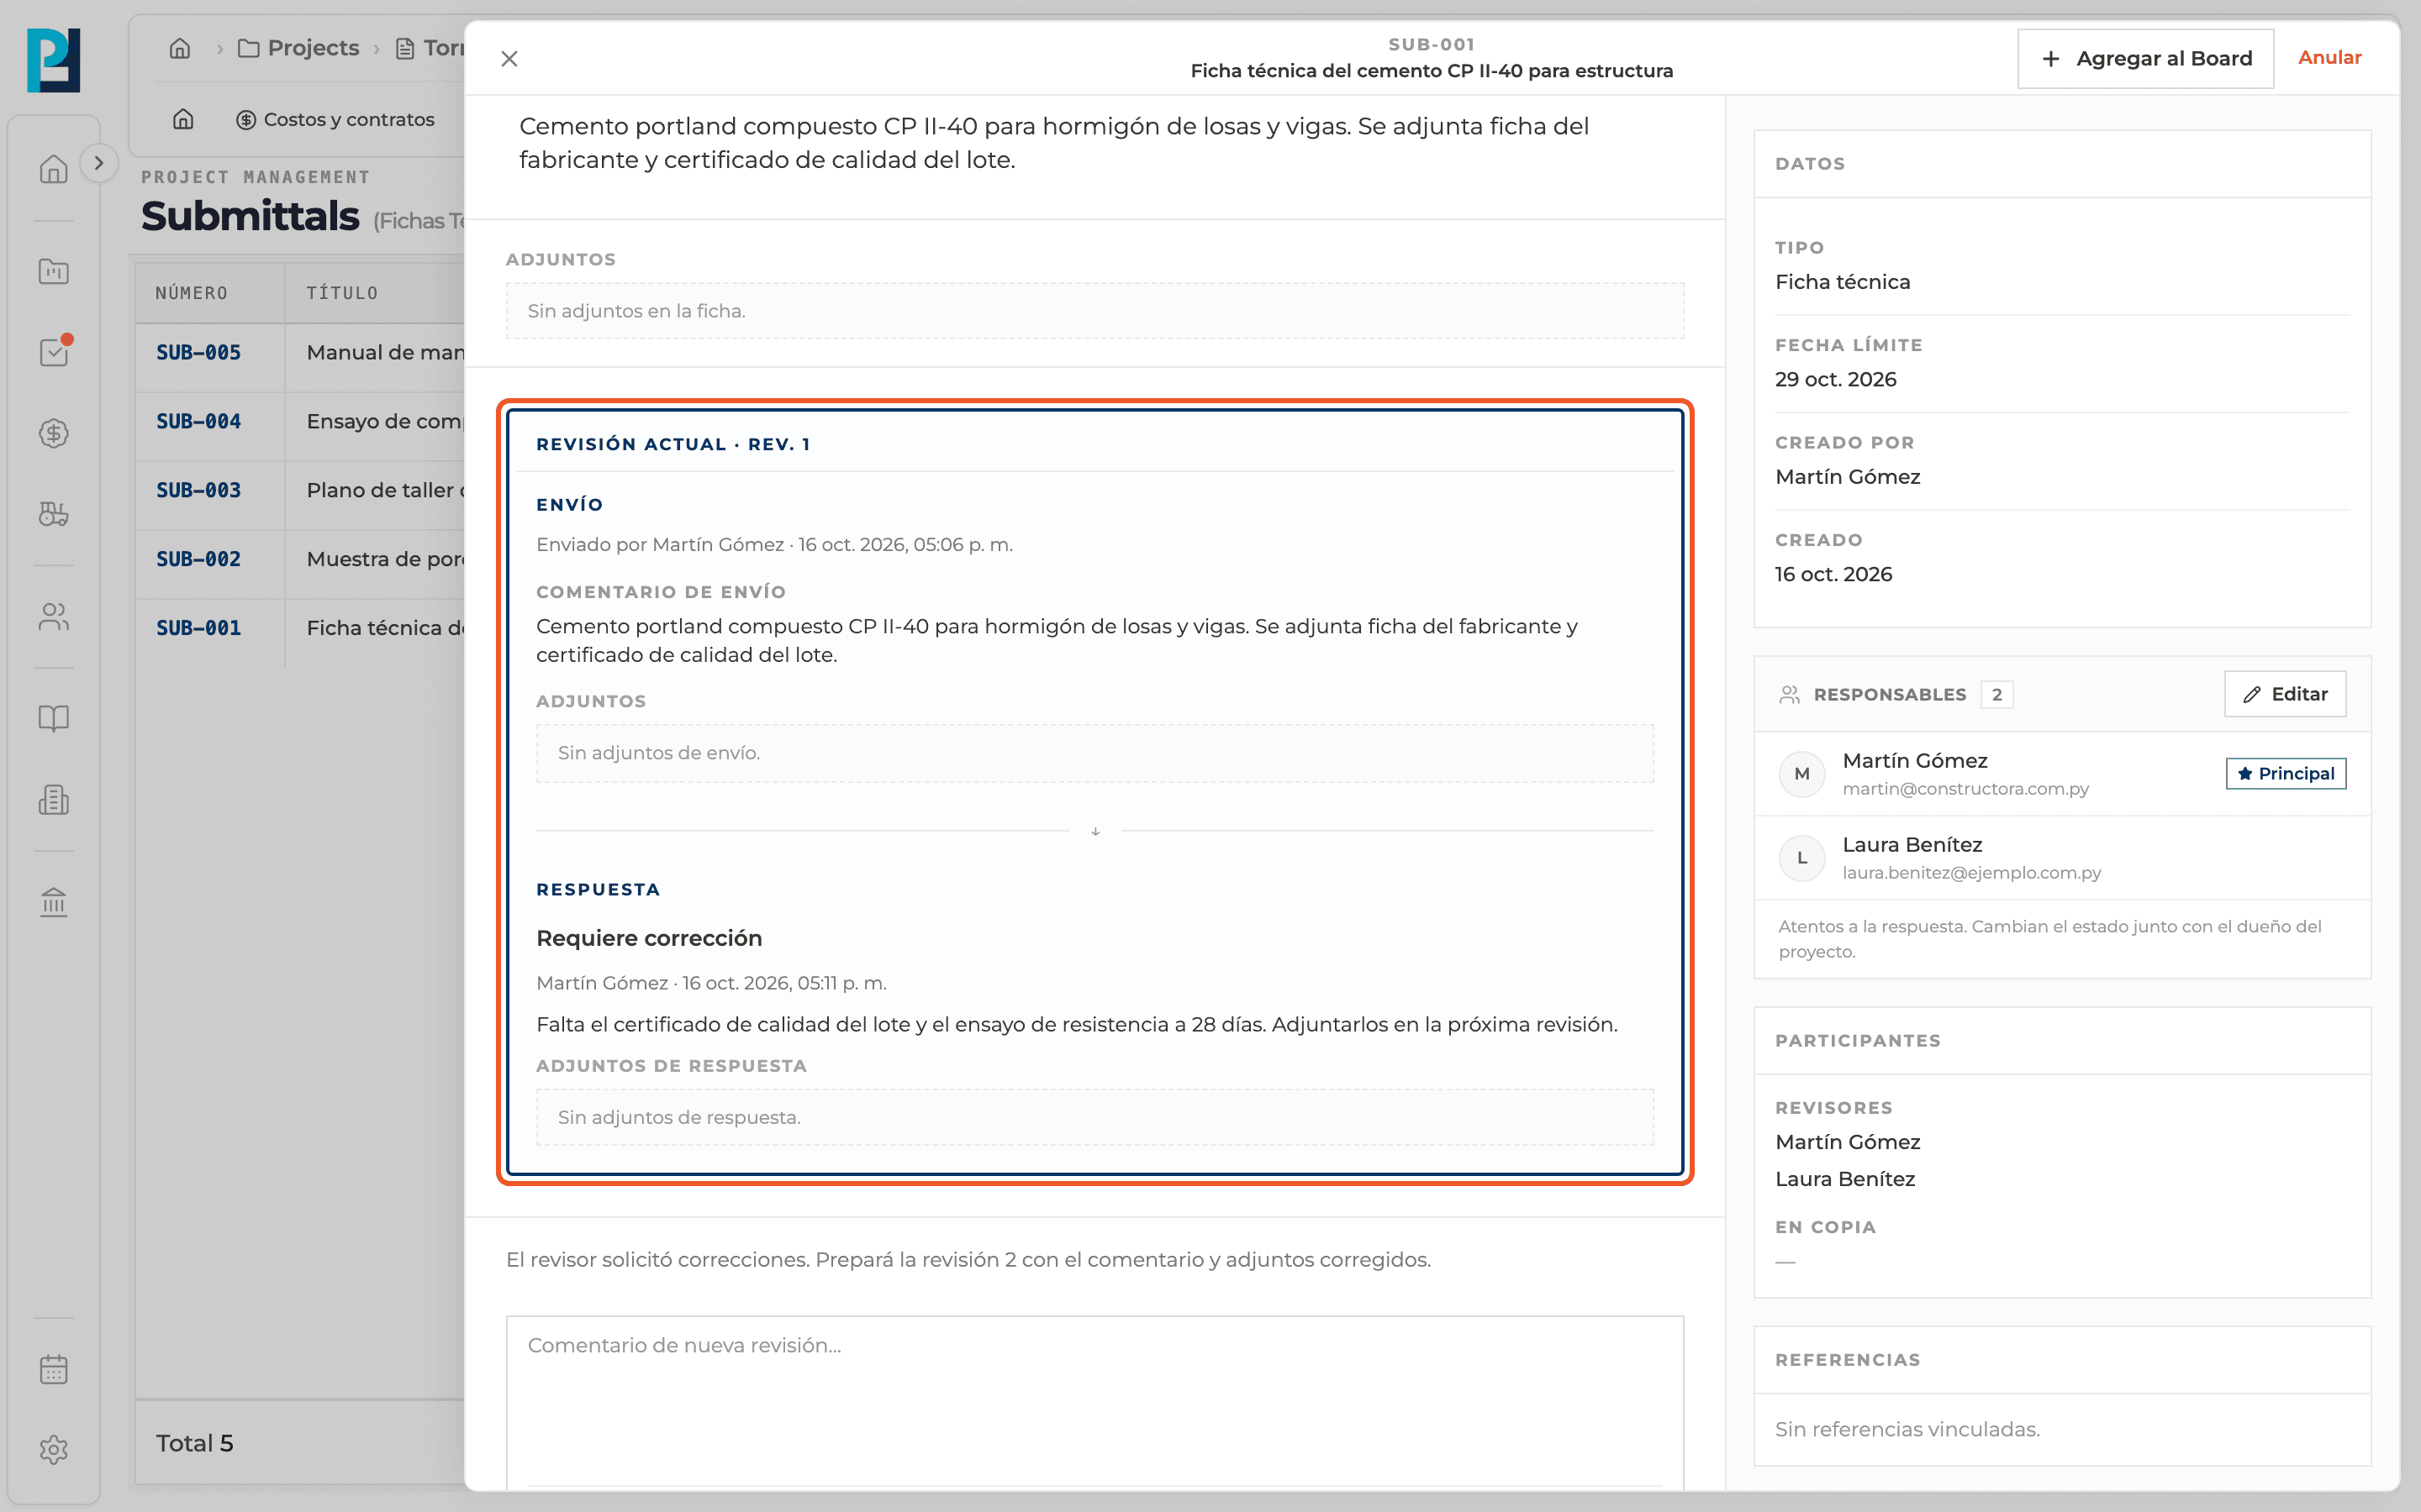
Task: Open the Projects breadcrumb
Action: click(298, 48)
